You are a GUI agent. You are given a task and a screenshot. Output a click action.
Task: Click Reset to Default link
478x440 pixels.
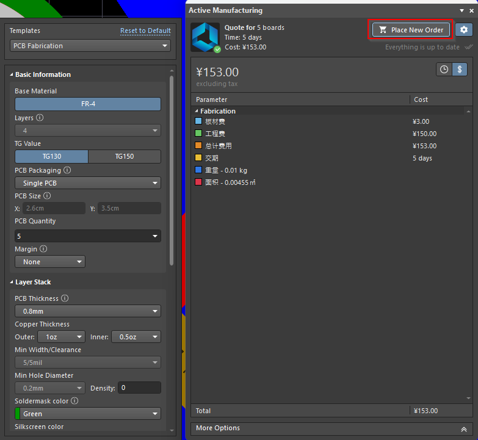(x=145, y=31)
